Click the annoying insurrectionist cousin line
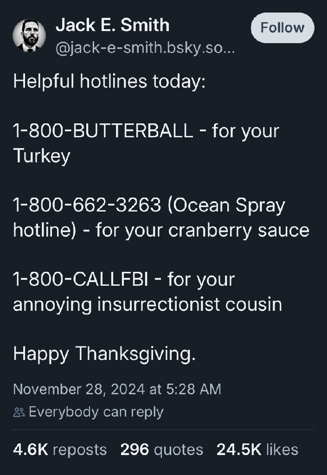 (x=147, y=304)
